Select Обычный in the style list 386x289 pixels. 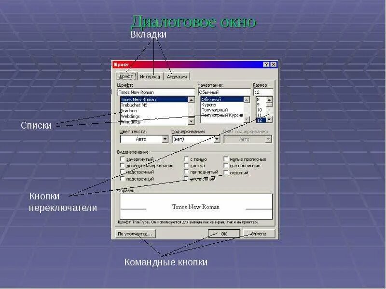point(222,100)
